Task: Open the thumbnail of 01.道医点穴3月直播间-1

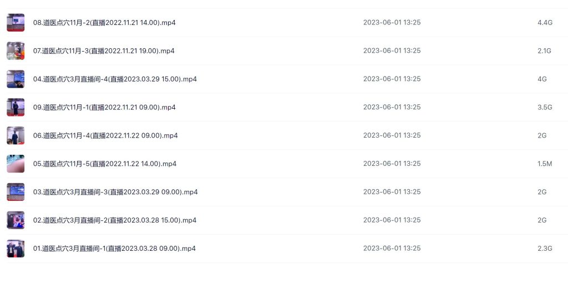Action: coord(16,249)
